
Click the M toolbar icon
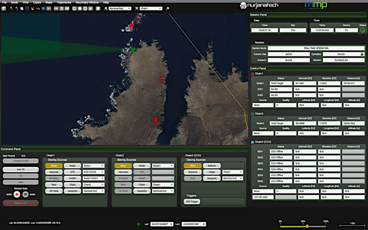pyautogui.click(x=67, y=9)
